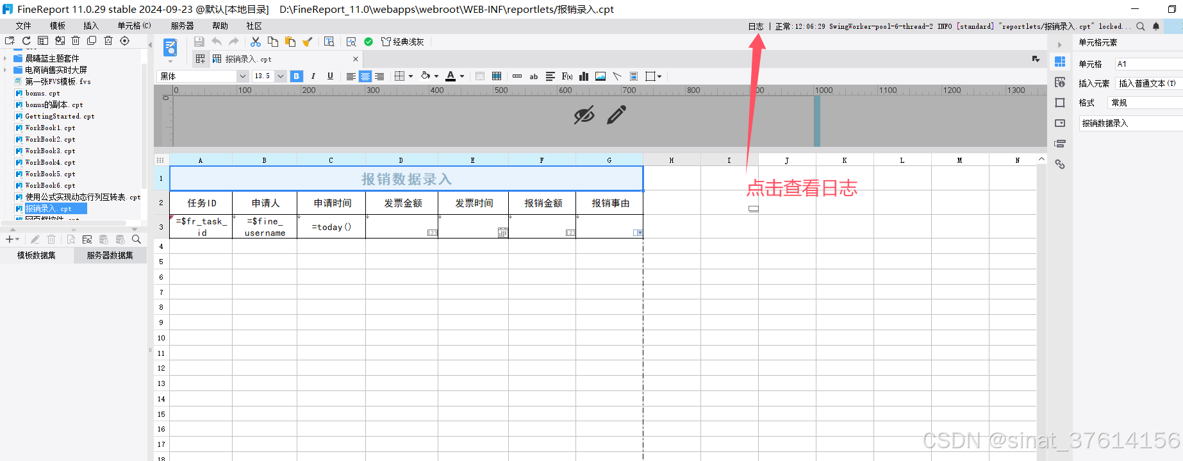The image size is (1183, 461).
Task: Toggle italic formatting
Action: coord(313,76)
